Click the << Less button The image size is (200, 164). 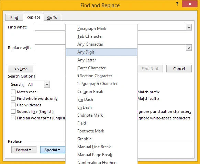[21, 69]
